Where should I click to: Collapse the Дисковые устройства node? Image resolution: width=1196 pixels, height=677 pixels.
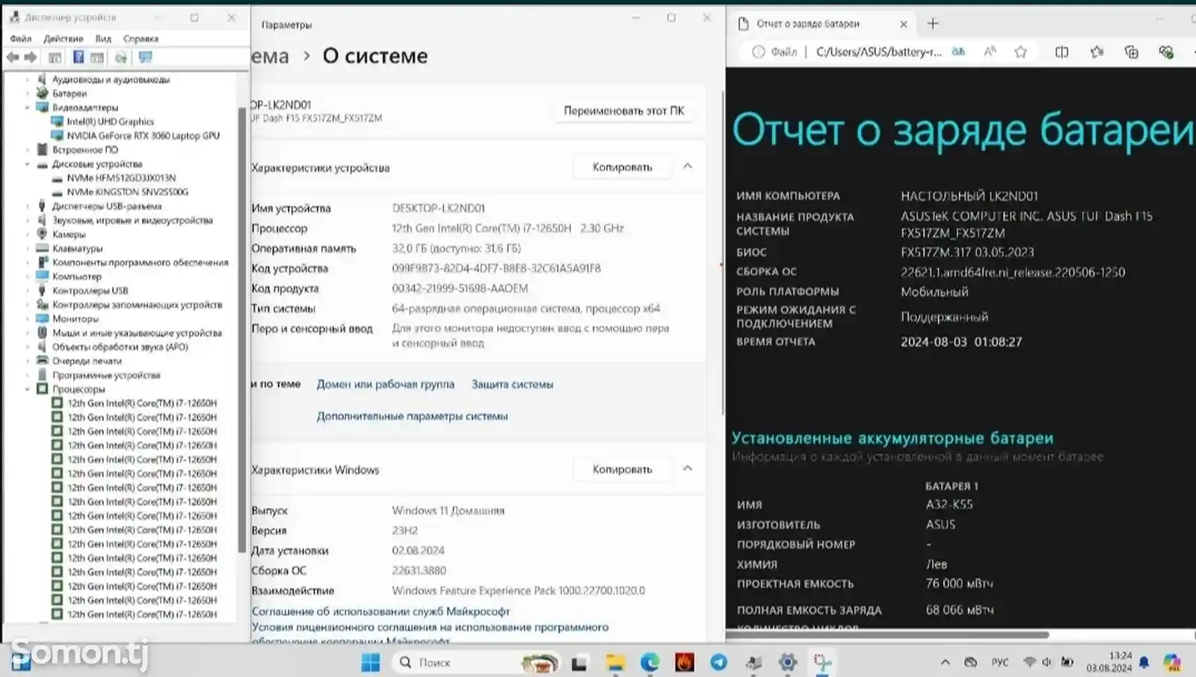tap(28, 164)
